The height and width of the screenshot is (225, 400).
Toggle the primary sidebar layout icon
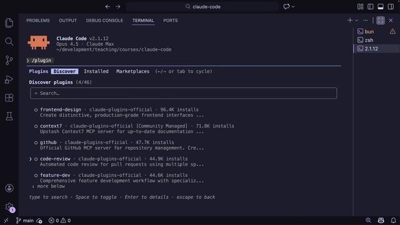(371, 7)
